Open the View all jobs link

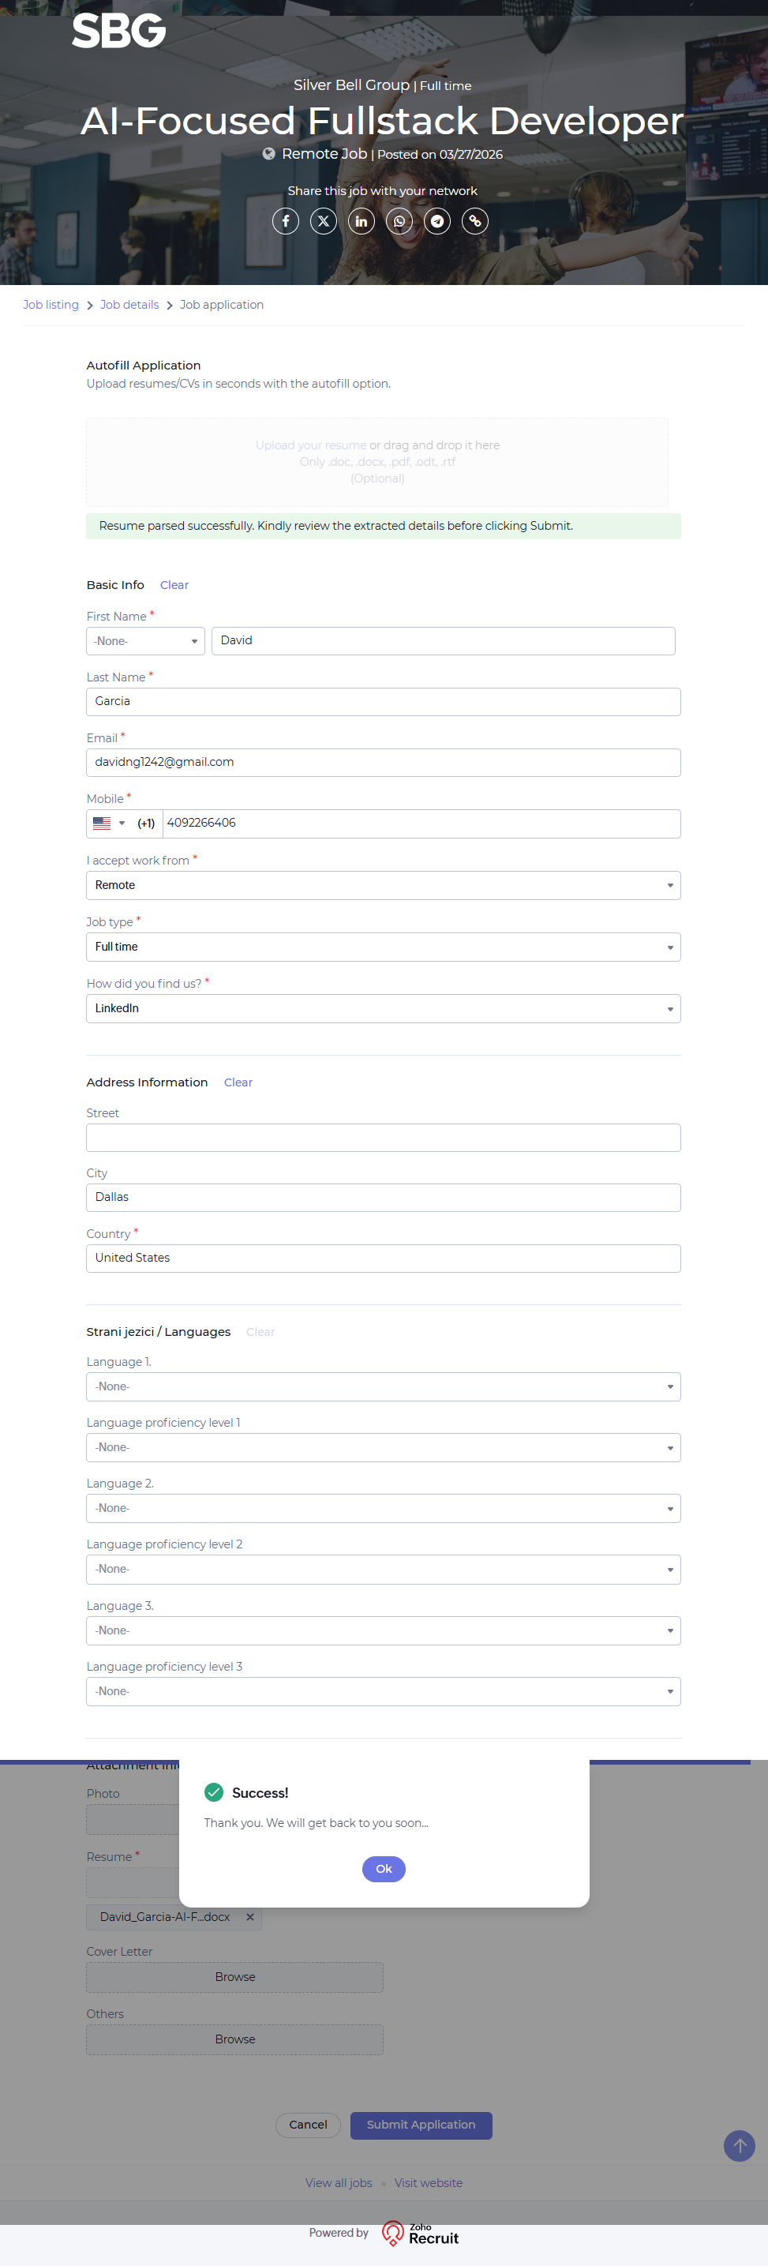point(339,2182)
